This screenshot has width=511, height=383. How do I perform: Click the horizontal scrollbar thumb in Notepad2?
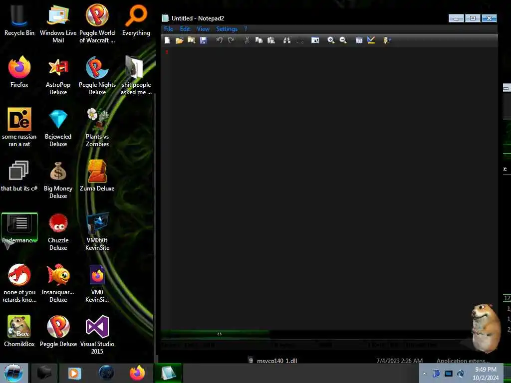click(220, 334)
